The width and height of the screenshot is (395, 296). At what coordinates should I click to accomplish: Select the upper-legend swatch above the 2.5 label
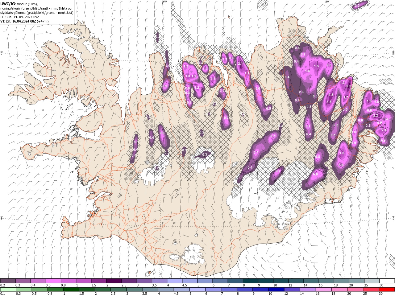tap(129, 281)
